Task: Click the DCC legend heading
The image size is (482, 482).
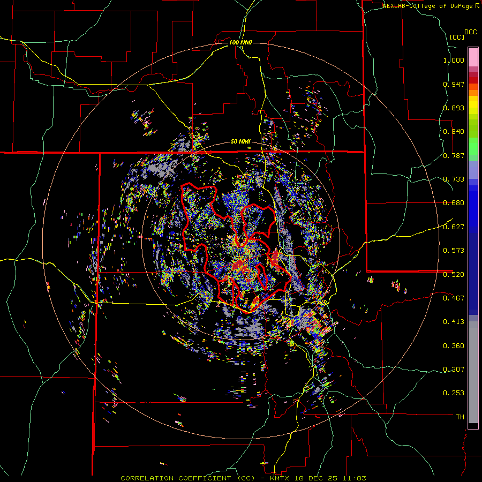Action: (x=470, y=32)
